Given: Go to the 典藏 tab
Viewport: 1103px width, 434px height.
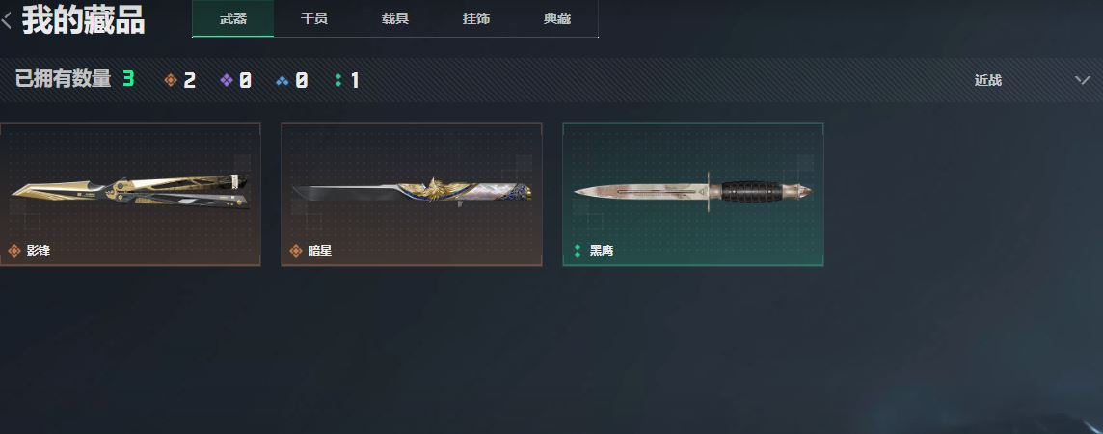Looking at the screenshot, I should tap(557, 18).
